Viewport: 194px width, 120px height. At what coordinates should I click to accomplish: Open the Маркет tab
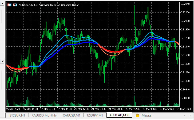[x=147, y=115]
